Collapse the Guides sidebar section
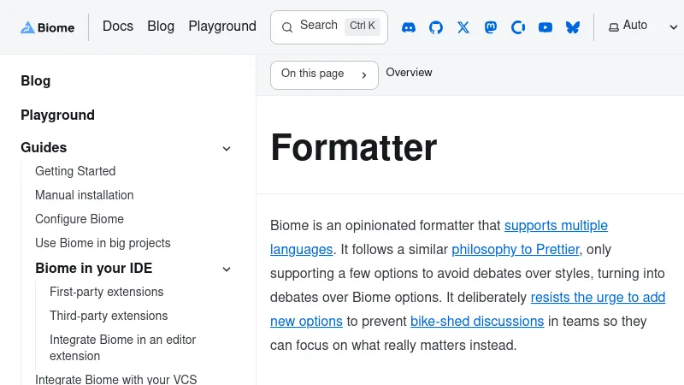The image size is (684, 385). (x=227, y=148)
